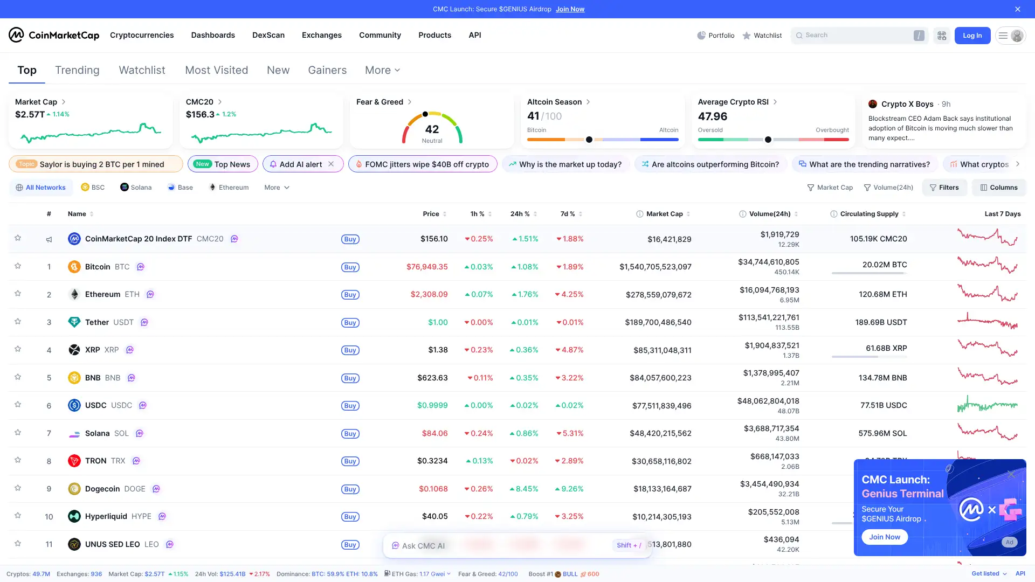Select the Base network filter
The width and height of the screenshot is (1035, 582).
[180, 188]
